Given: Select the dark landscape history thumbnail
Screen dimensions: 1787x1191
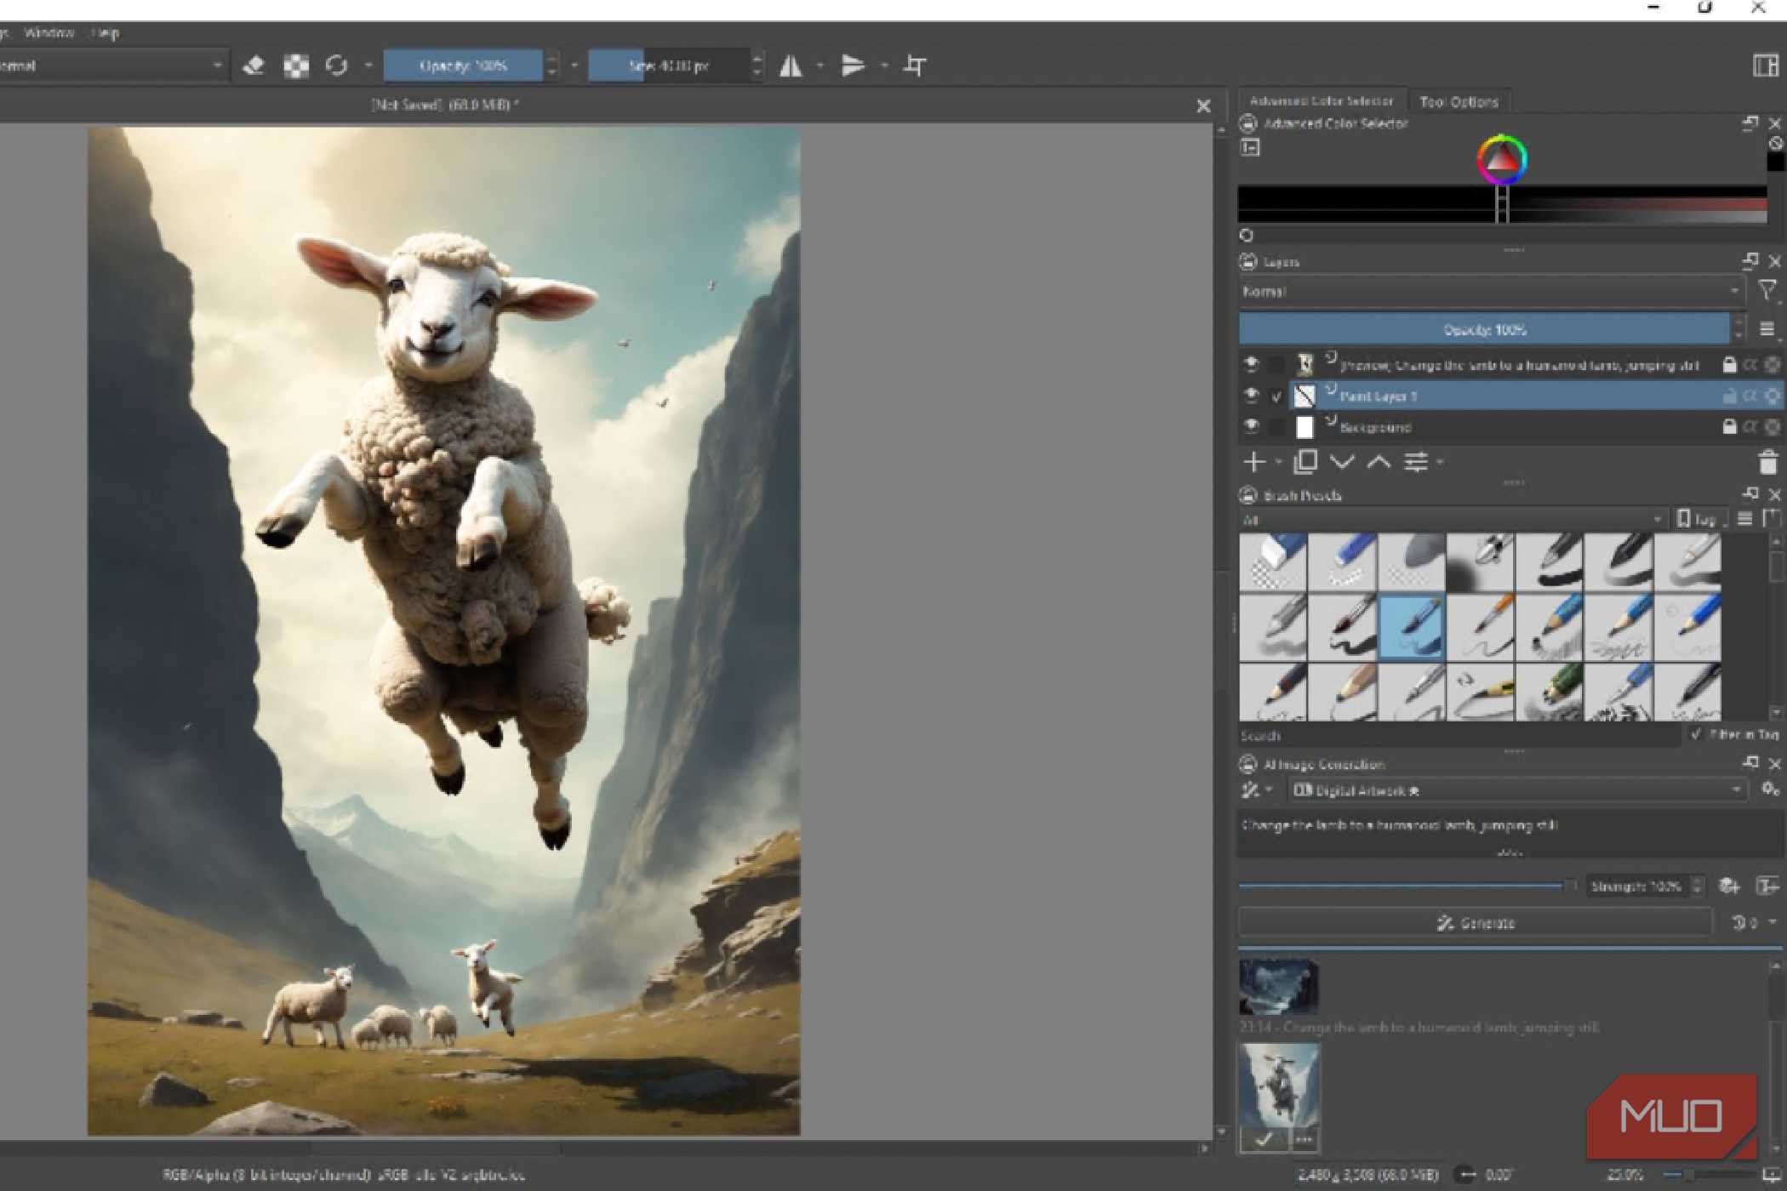Looking at the screenshot, I should point(1278,987).
